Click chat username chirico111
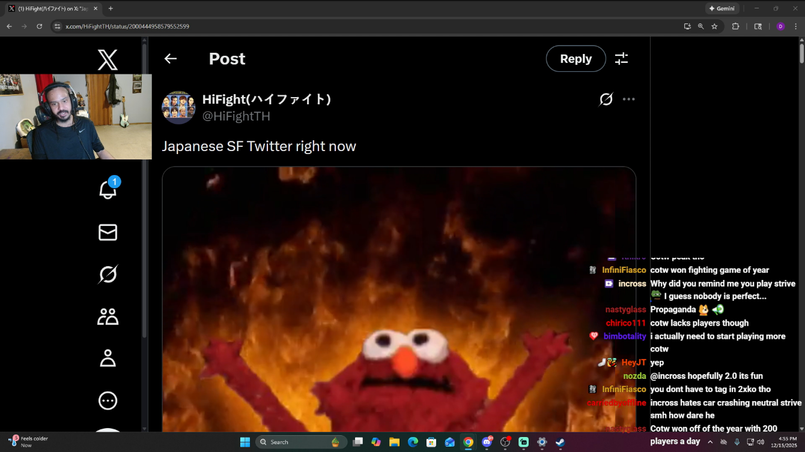The width and height of the screenshot is (805, 452). pyautogui.click(x=626, y=323)
